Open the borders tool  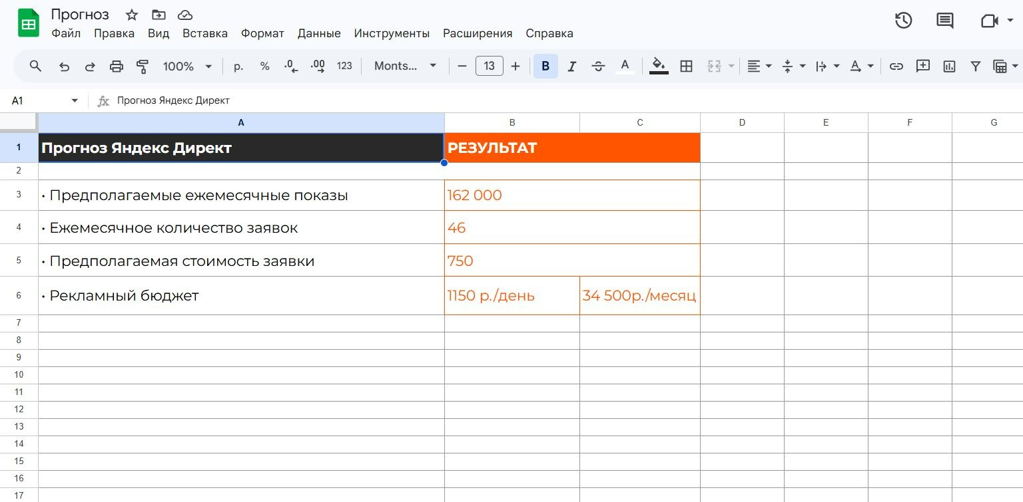point(686,66)
